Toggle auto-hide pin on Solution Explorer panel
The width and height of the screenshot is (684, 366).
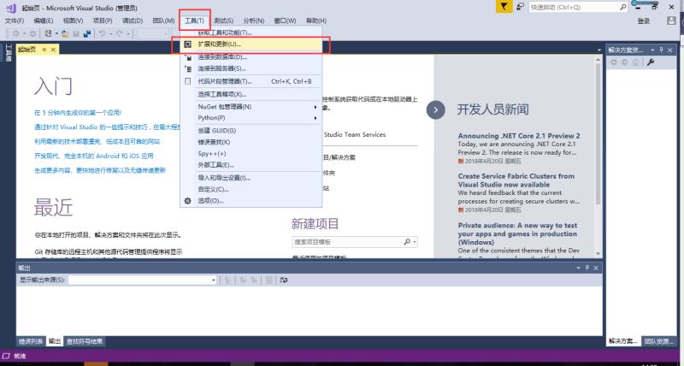click(661, 50)
